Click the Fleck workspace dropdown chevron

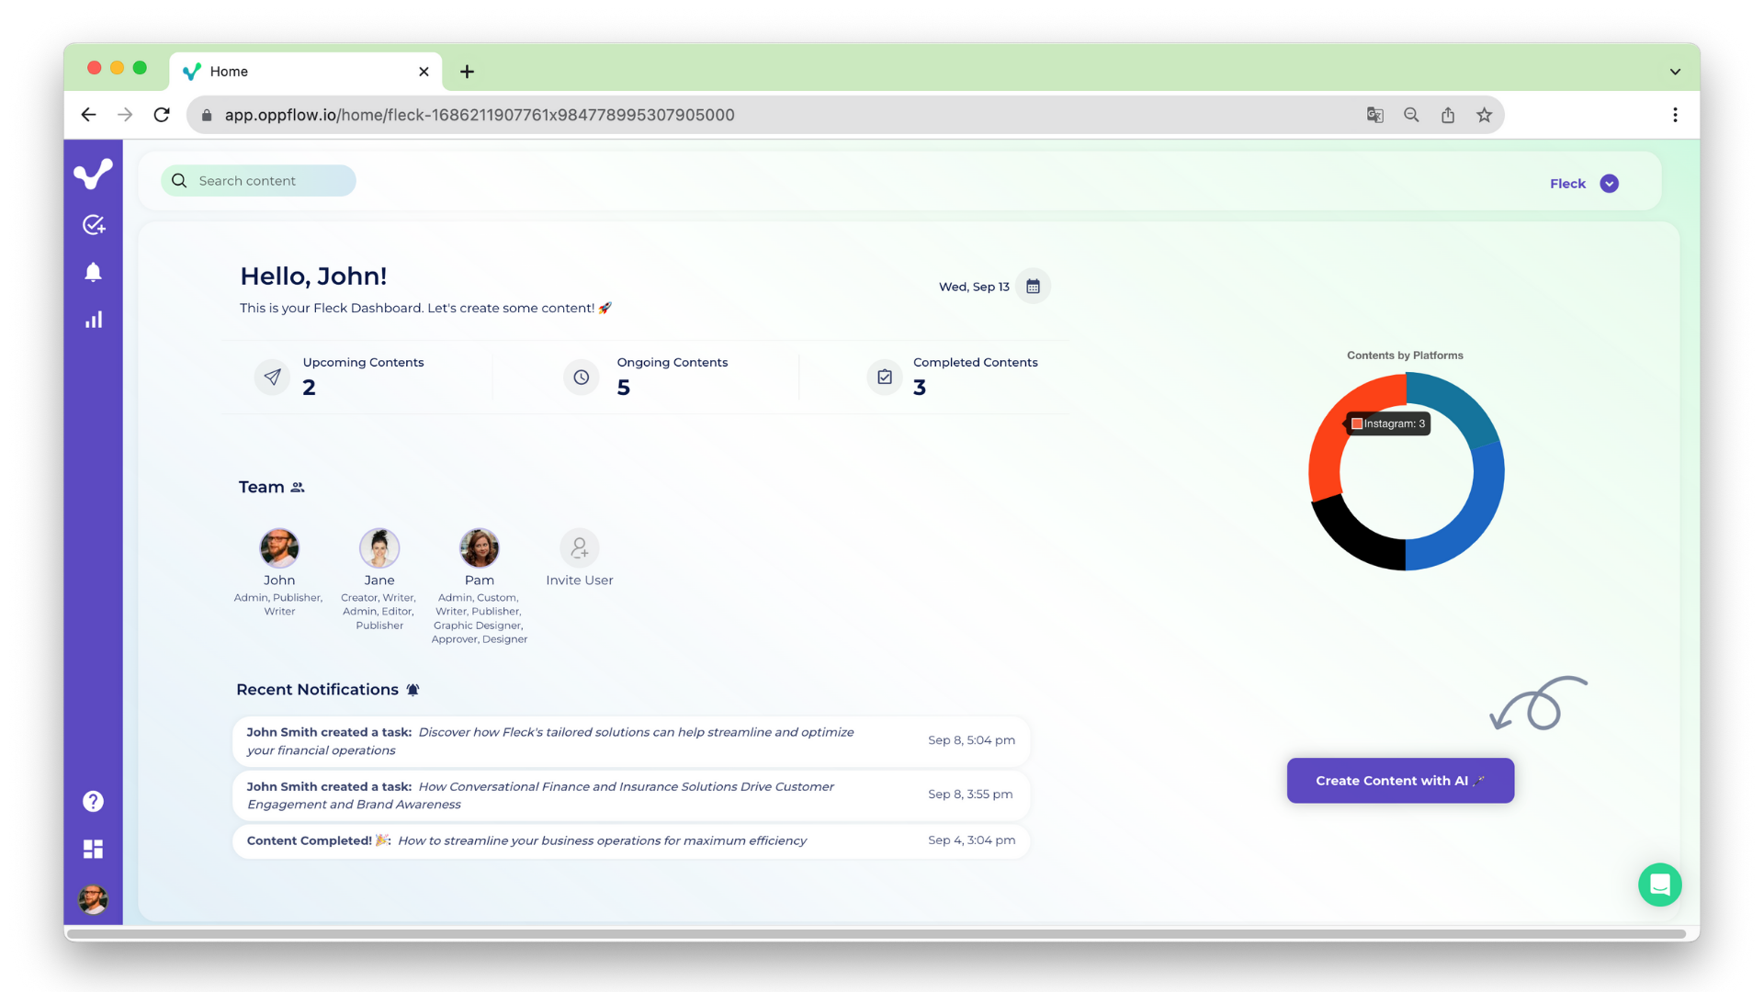pyautogui.click(x=1611, y=183)
